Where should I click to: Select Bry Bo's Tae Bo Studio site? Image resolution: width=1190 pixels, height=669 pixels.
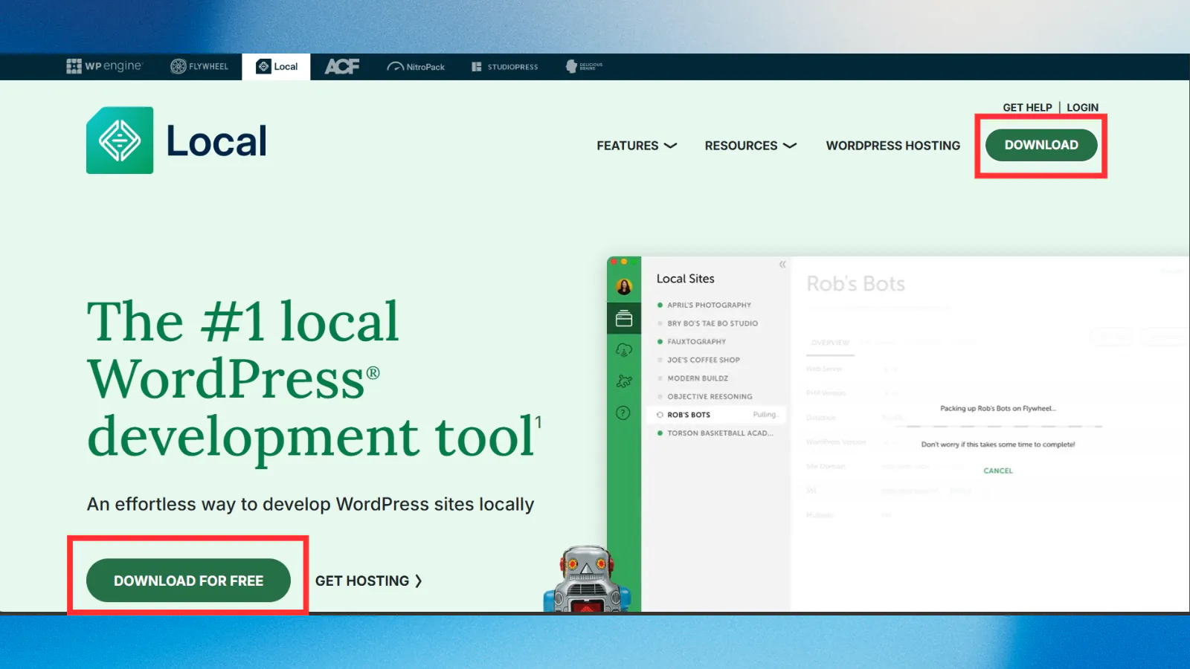713,323
